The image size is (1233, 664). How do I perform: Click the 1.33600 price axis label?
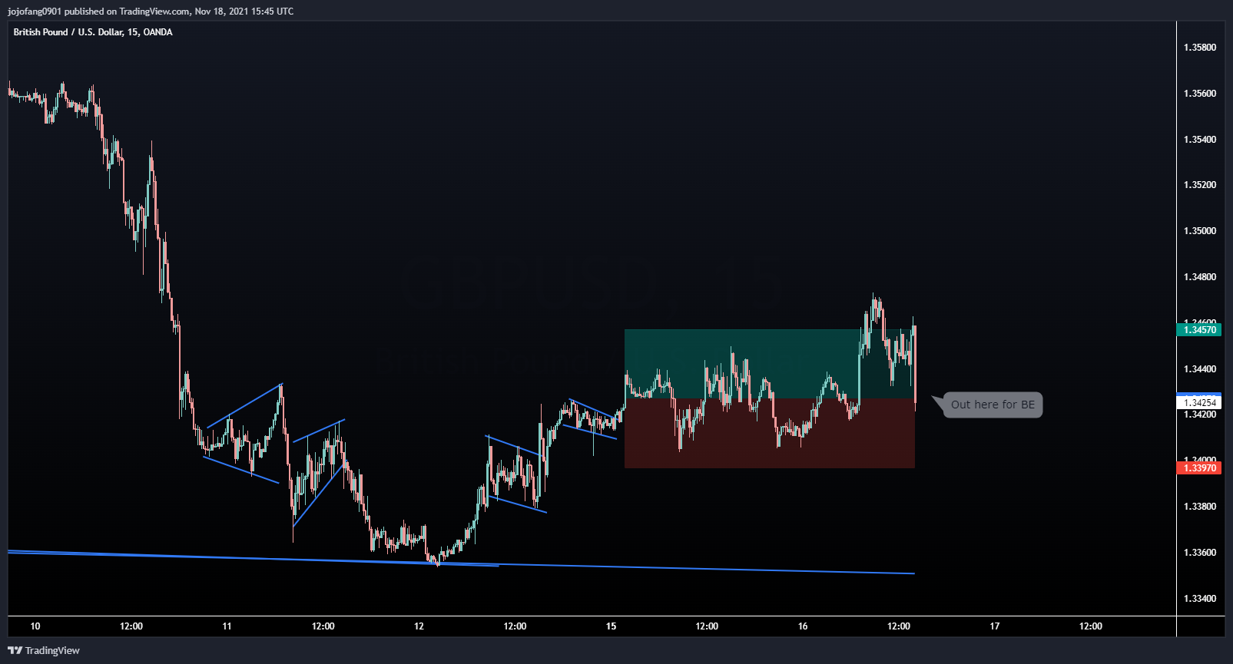click(x=1200, y=553)
